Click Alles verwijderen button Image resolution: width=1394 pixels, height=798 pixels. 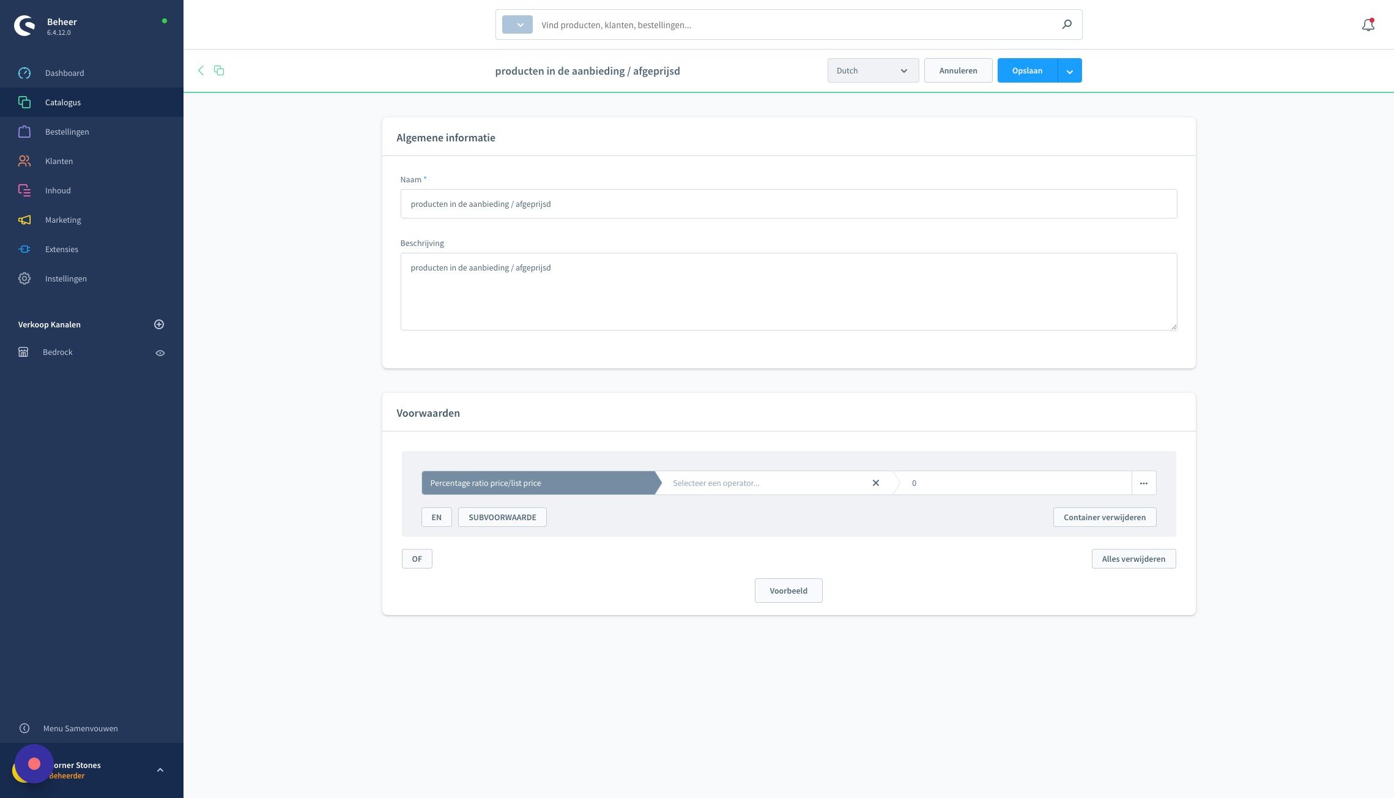coord(1133,559)
